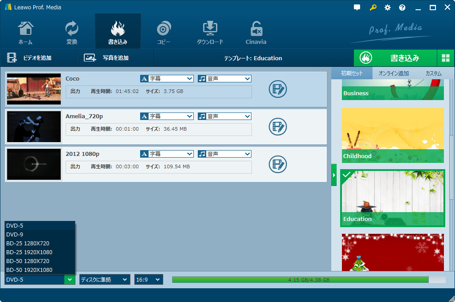455x302 pixels.
Task: Open the ディスクに準拠 quality dropdown
Action: 105,280
